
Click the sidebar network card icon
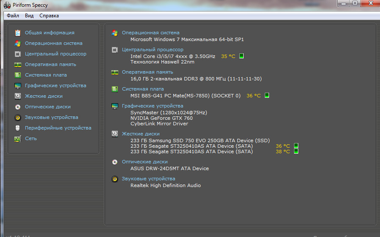coord(18,139)
